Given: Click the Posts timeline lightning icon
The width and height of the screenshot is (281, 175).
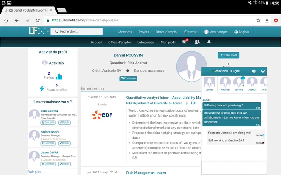Looking at the screenshot, I should (42, 88).
